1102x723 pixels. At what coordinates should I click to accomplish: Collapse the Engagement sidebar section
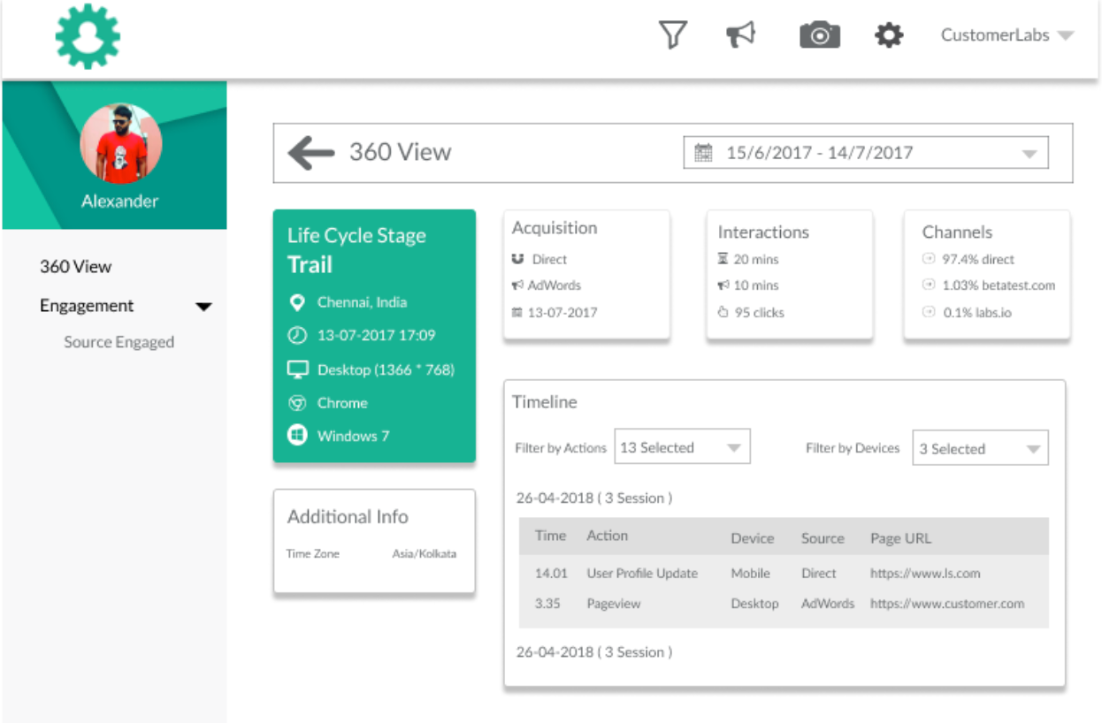pyautogui.click(x=203, y=307)
